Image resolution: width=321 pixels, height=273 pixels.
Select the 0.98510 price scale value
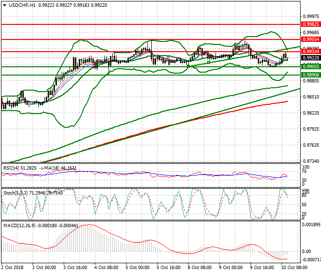(x=311, y=97)
